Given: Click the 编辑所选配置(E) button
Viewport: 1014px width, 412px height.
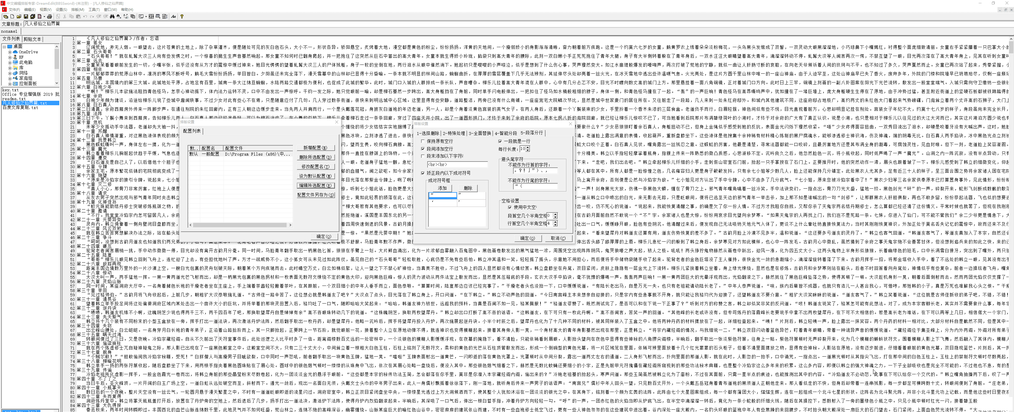Looking at the screenshot, I should [316, 185].
